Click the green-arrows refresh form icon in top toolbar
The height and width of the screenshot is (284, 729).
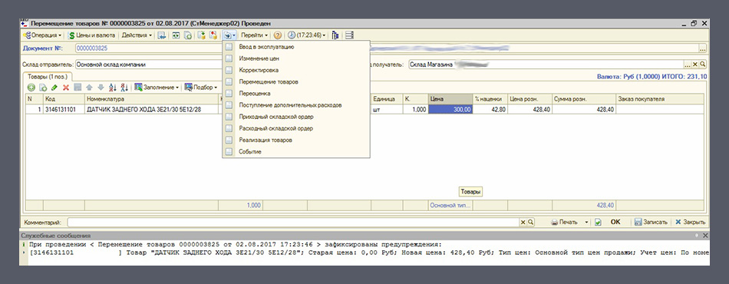[176, 35]
